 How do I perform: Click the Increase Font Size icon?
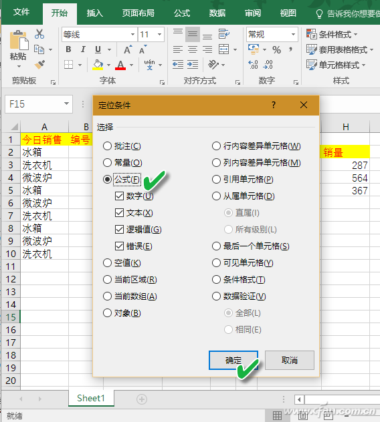coord(128,49)
